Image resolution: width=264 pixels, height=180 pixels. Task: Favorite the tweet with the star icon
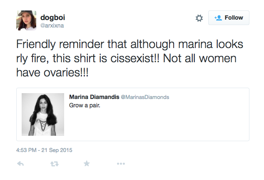(87, 164)
